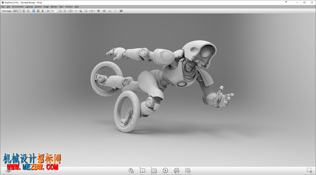316x175 pixels.
Task: Open the Library panel book icon
Action: (x=142, y=171)
